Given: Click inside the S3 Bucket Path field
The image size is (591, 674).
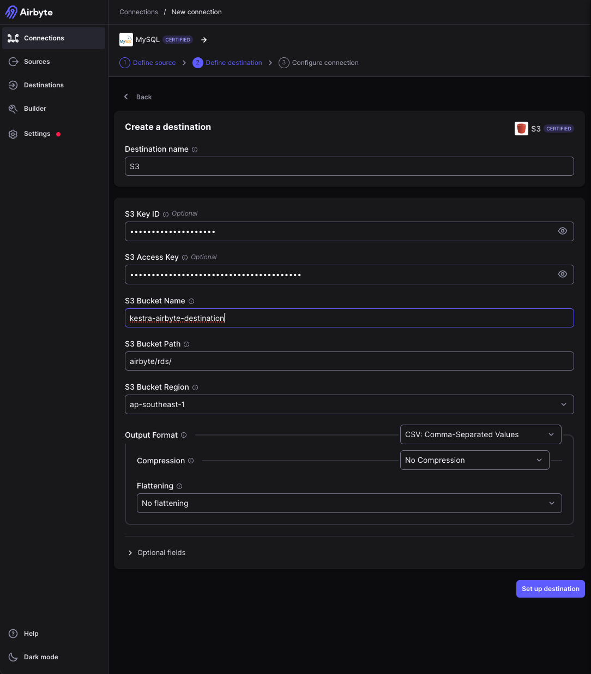Looking at the screenshot, I should click(x=349, y=361).
